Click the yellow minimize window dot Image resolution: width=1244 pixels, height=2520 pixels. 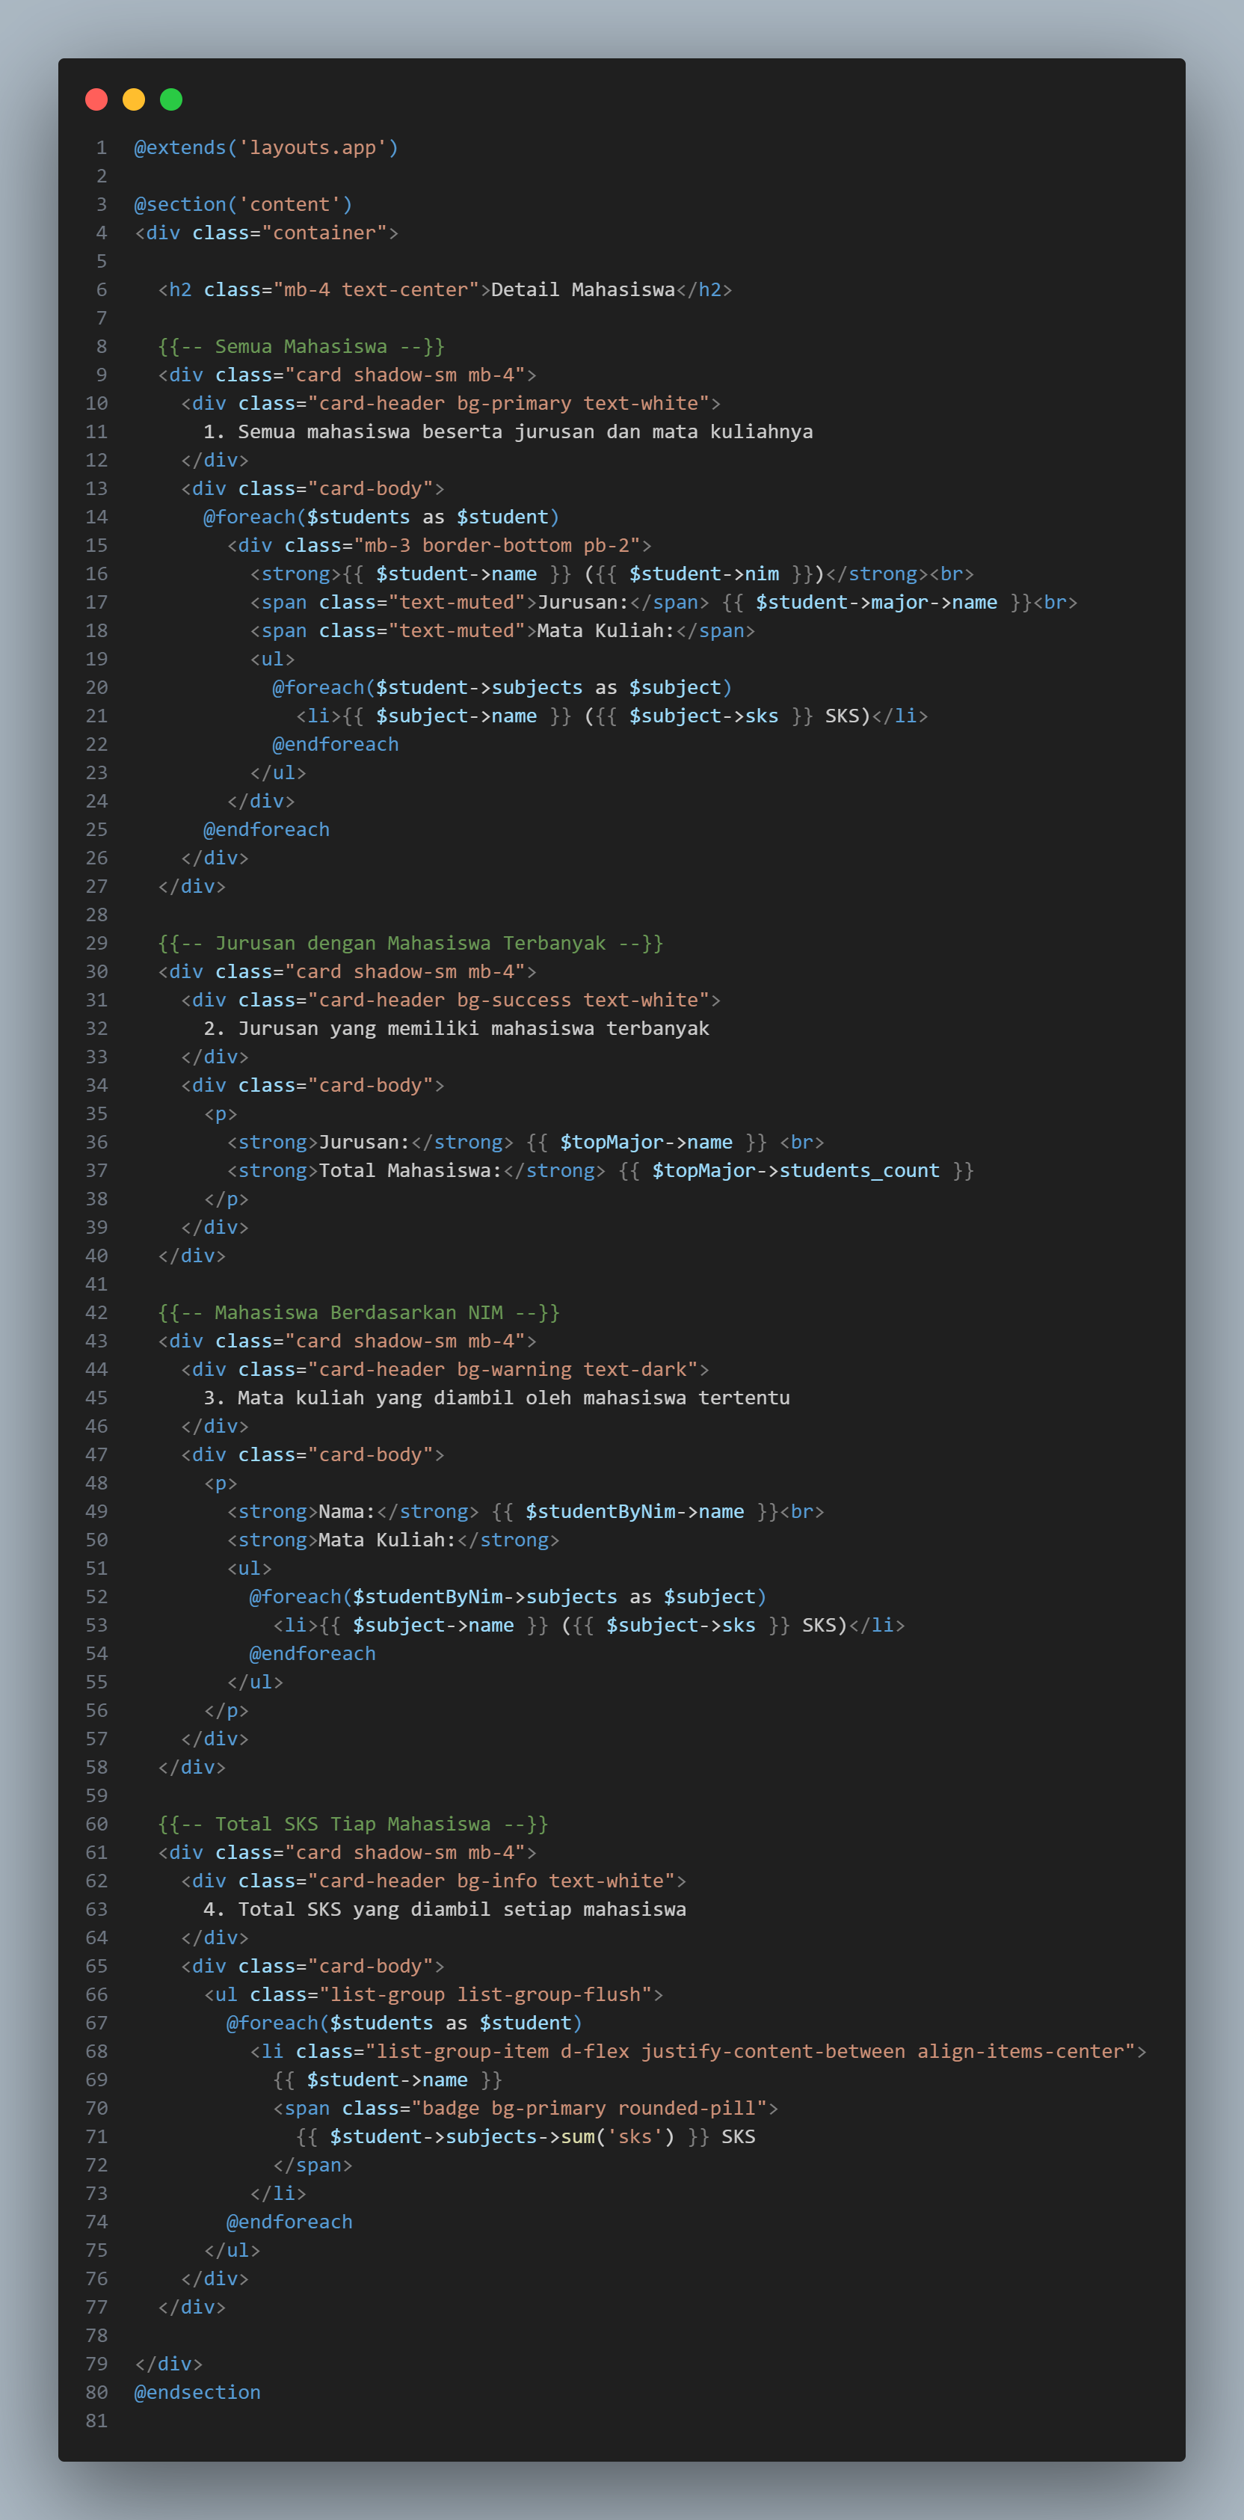pos(134,99)
